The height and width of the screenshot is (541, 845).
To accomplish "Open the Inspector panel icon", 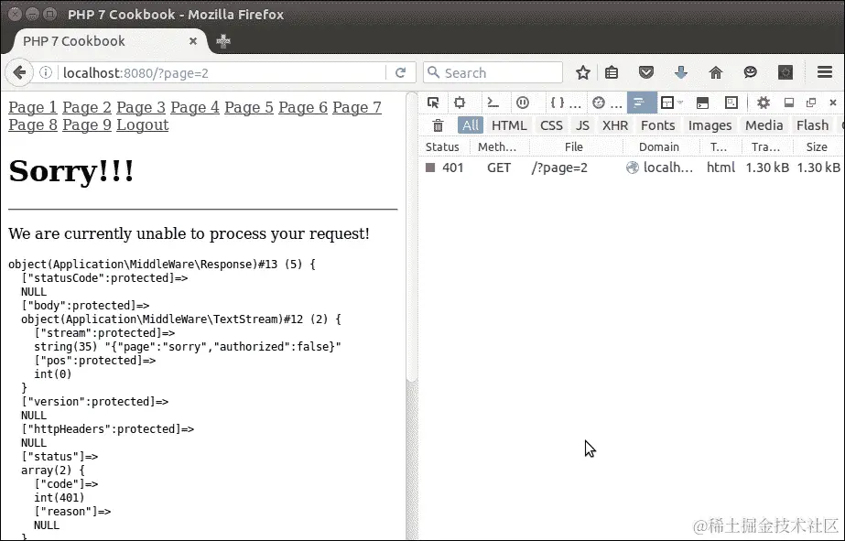I will pos(460,103).
